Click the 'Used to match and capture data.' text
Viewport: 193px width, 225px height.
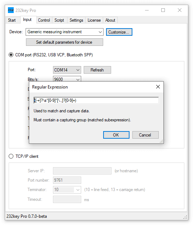[x=62, y=111]
